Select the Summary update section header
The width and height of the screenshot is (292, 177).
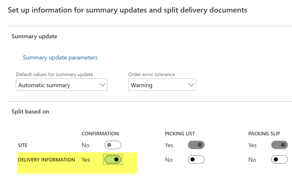(x=34, y=36)
